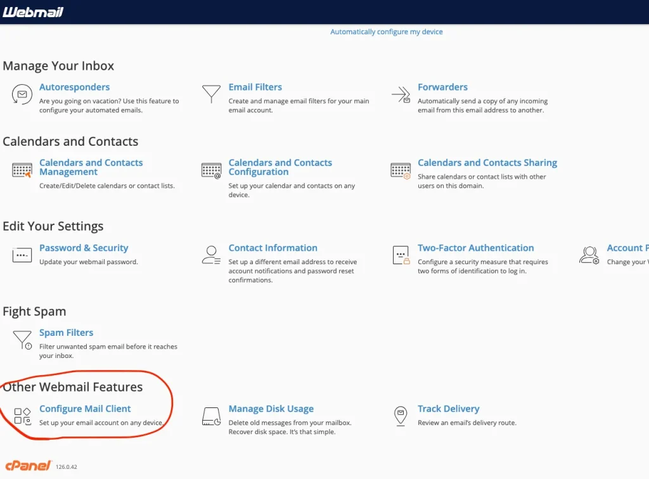Click the Forwarders description text

(482, 105)
